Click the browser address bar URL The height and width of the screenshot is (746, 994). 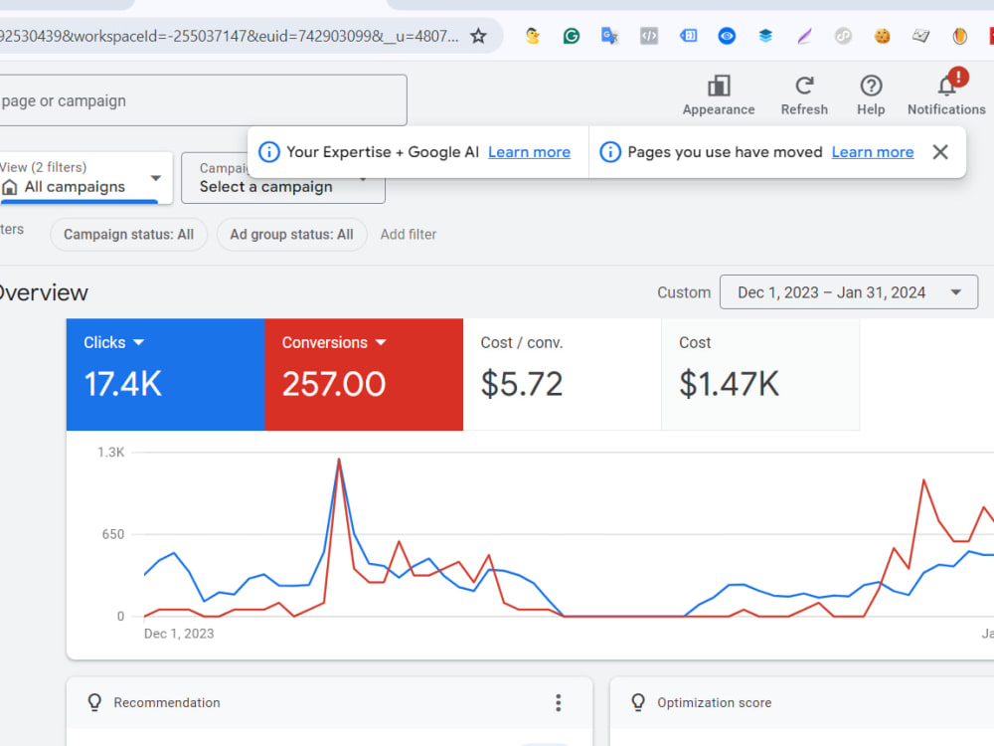point(229,36)
